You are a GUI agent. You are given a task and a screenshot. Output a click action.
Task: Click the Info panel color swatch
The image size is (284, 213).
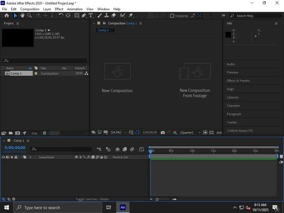point(228,35)
